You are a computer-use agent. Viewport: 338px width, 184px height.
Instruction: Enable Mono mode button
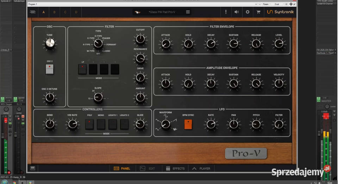(101, 124)
